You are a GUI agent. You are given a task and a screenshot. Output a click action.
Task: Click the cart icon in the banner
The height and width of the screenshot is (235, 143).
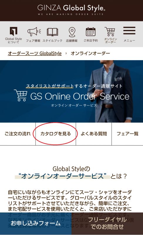click(x=21, y=95)
